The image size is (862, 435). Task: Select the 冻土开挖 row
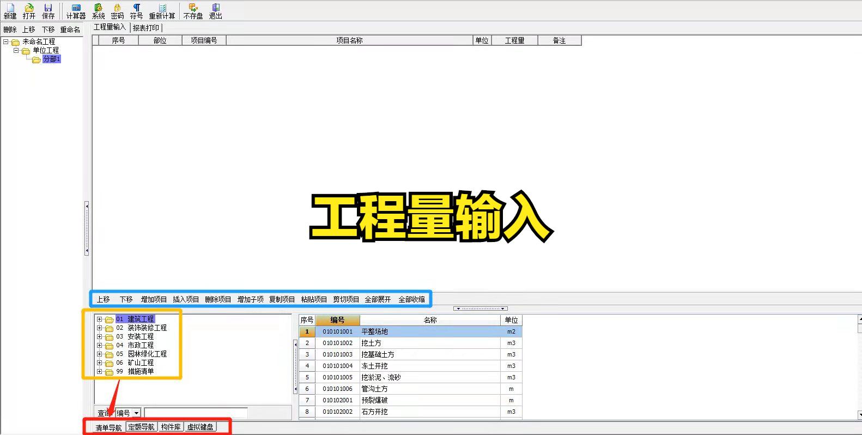[410, 366]
